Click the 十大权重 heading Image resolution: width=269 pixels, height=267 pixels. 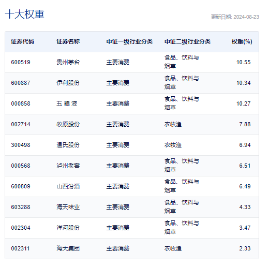25,14
